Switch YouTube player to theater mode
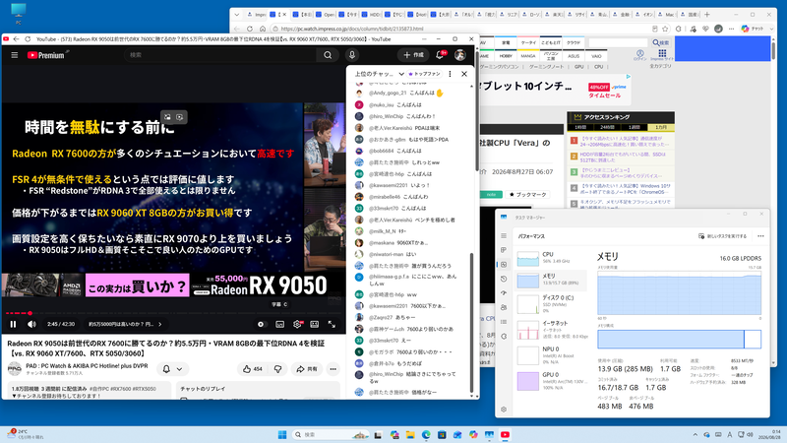The image size is (787, 443). (315, 325)
